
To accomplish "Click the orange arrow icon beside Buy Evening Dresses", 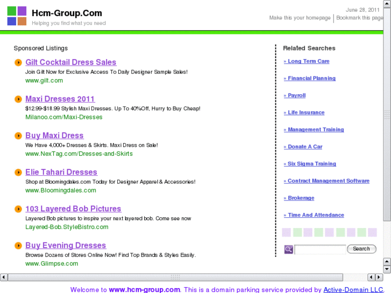I will tap(18, 246).
